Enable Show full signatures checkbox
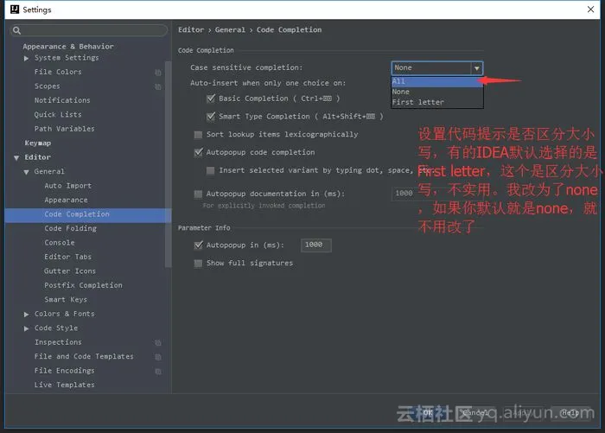The image size is (605, 433). click(x=198, y=264)
